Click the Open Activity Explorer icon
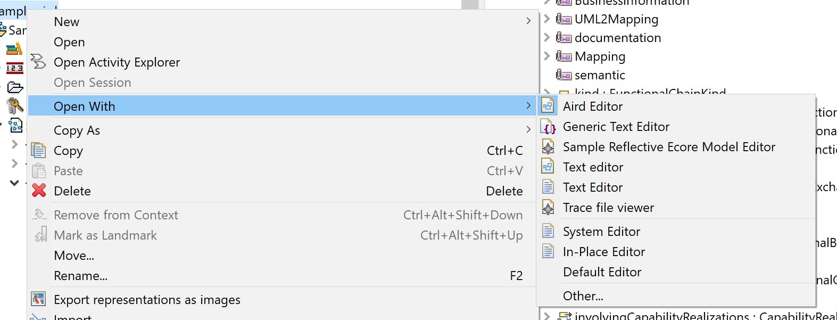This screenshot has height=320, width=837. coord(38,62)
